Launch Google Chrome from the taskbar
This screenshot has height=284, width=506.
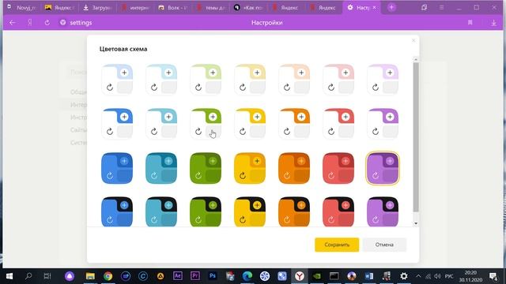(x=108, y=276)
